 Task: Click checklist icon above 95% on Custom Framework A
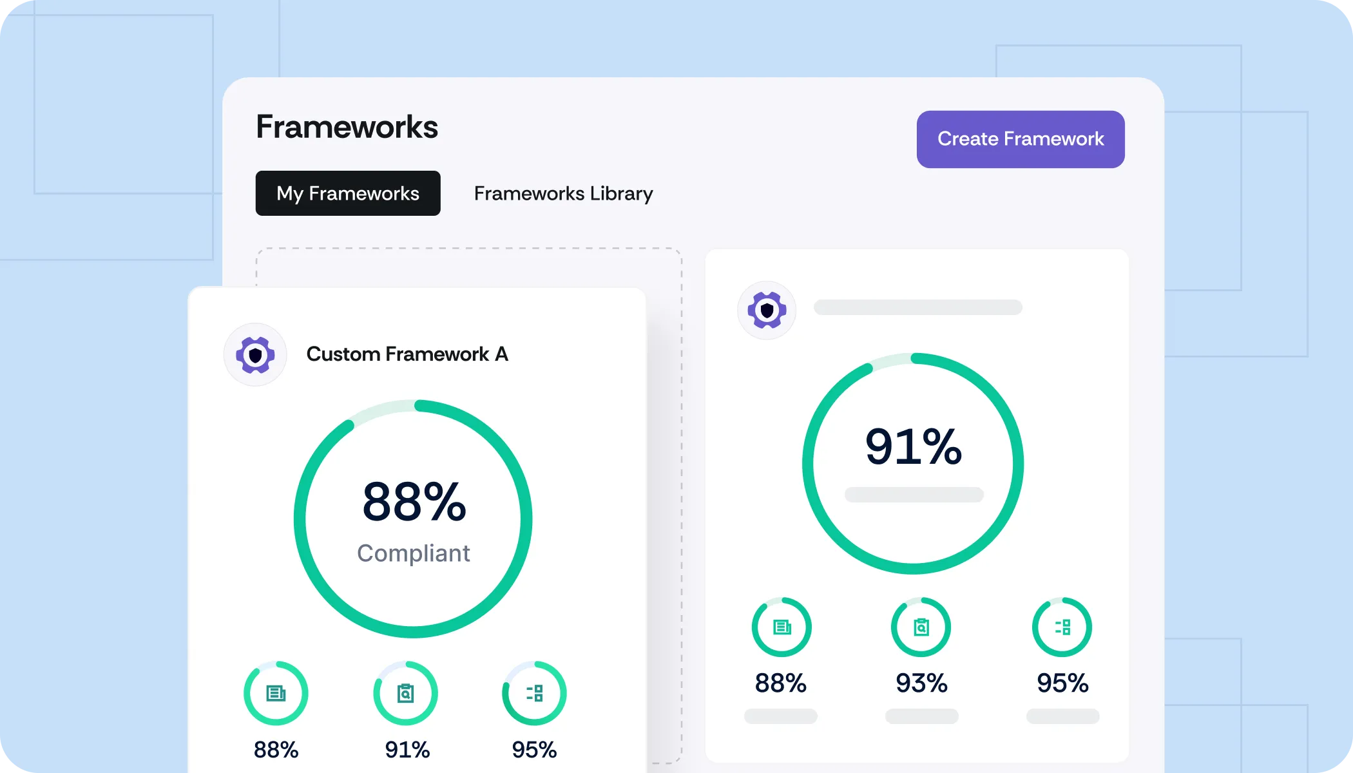point(534,693)
